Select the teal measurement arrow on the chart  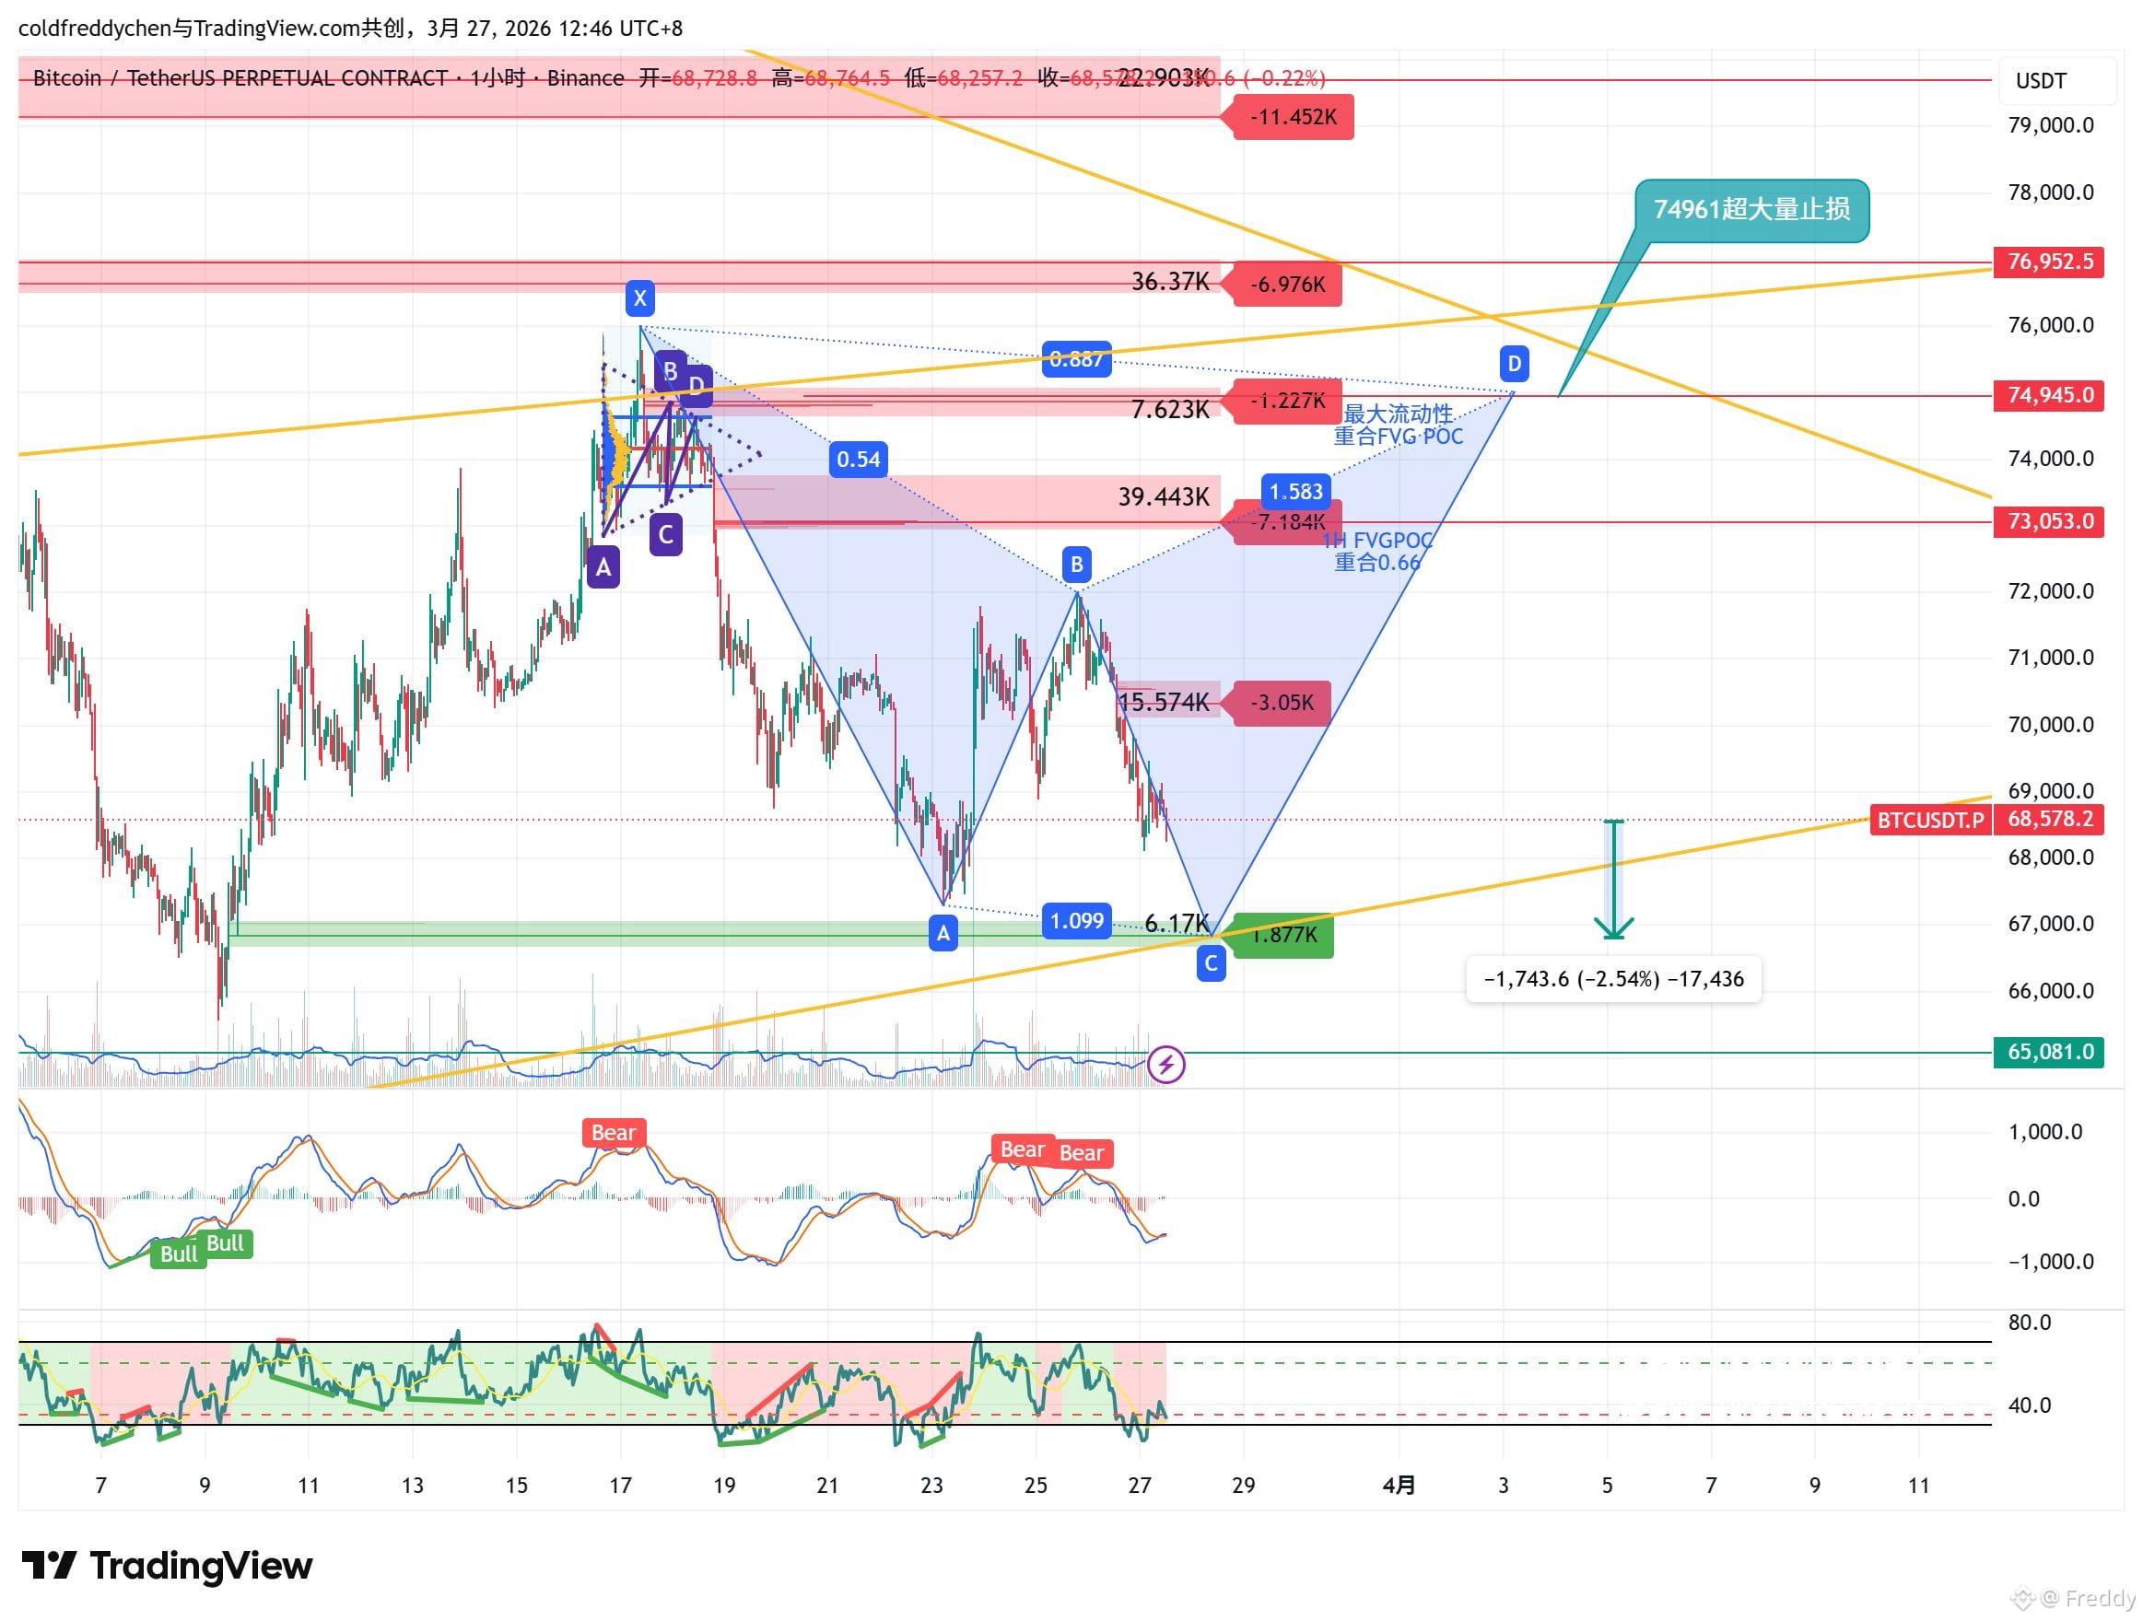coord(1613,880)
